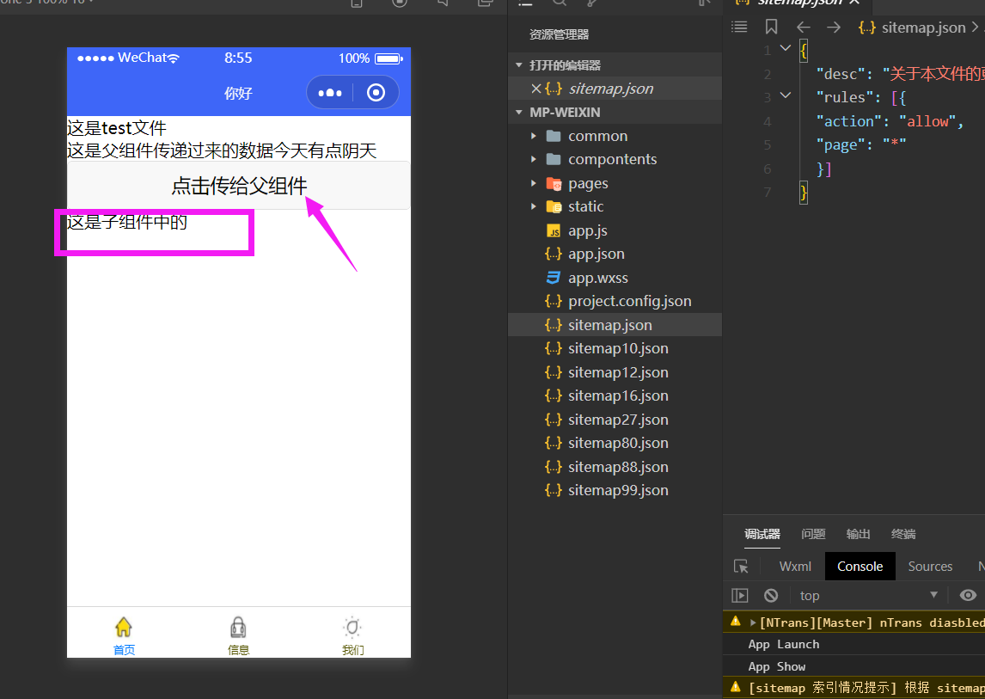Screen dimensions: 985x699
Task: Close sitemap.json in open editors list
Action: [x=535, y=89]
